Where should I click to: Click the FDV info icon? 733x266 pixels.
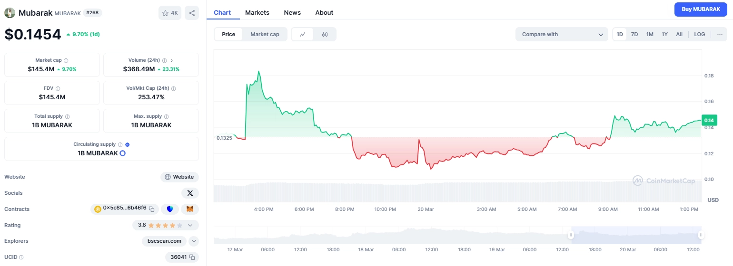[x=58, y=88]
